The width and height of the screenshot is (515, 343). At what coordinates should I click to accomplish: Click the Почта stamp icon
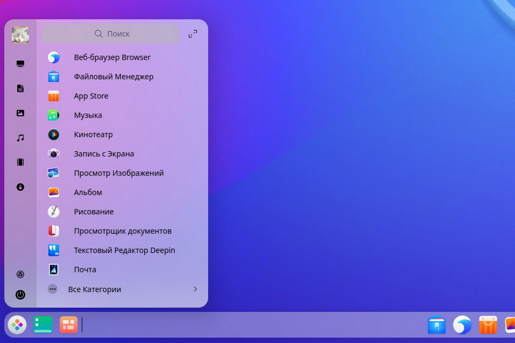(x=54, y=270)
